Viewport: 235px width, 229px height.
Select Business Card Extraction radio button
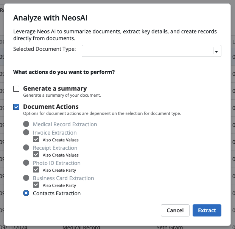(26, 178)
